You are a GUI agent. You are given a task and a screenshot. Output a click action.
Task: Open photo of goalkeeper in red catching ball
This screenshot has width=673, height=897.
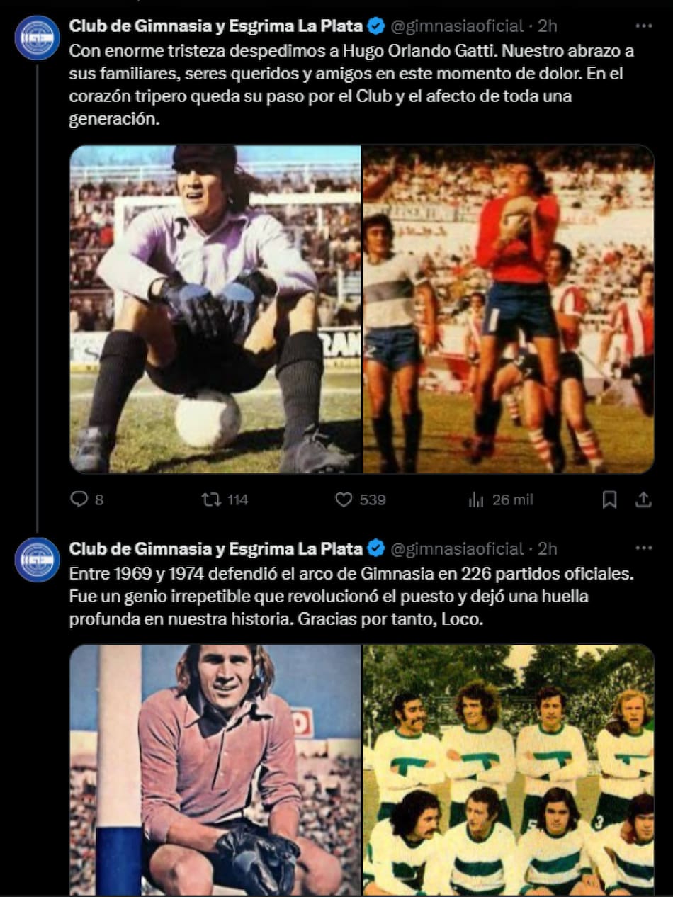[x=509, y=309]
